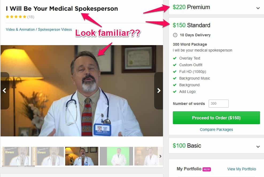Click the Background Music checkmark
This screenshot has width=264, height=177.
click(x=175, y=78)
